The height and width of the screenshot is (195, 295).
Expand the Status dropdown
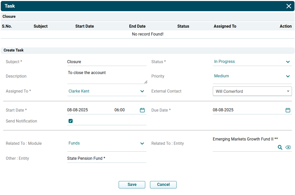tap(252, 62)
